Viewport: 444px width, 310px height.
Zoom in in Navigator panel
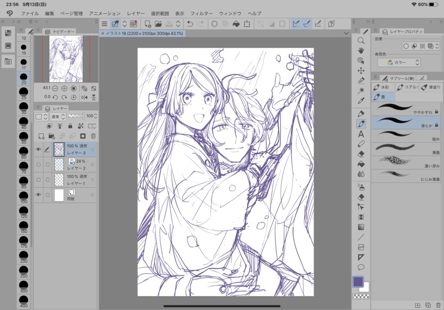pos(64,88)
